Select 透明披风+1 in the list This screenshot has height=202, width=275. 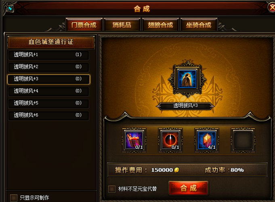[x=48, y=55]
